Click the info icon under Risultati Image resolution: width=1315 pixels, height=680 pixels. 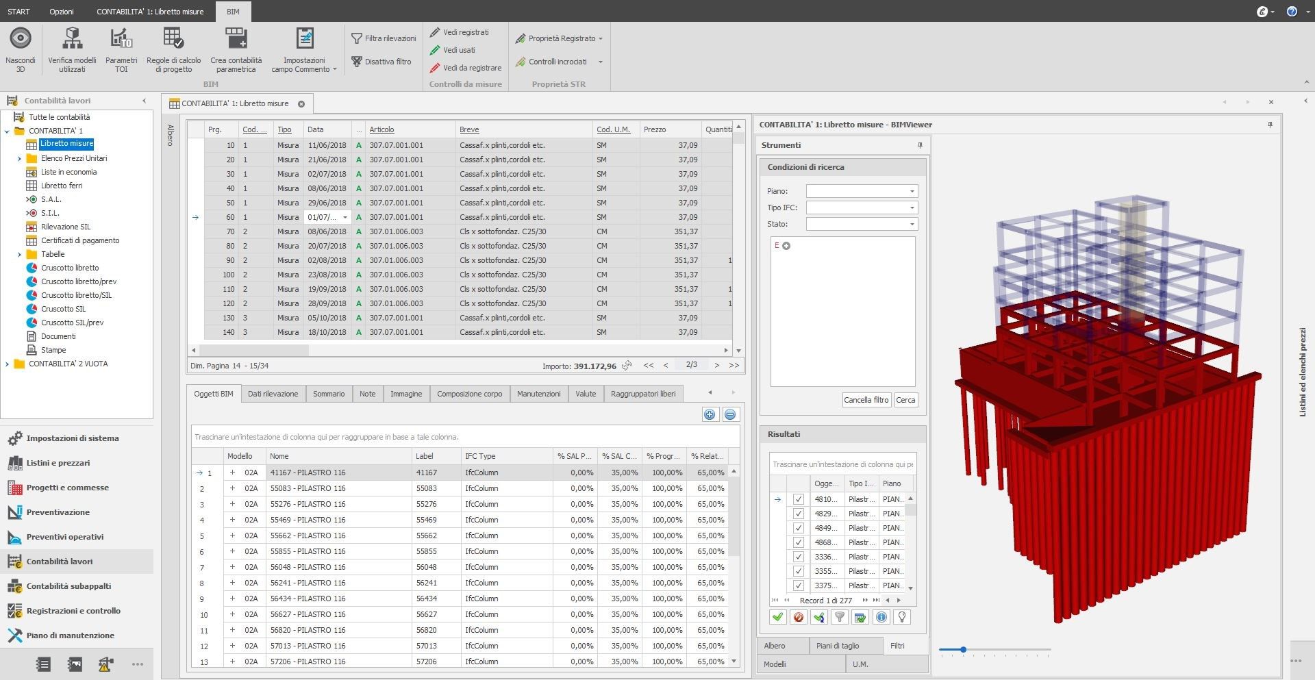click(x=881, y=616)
